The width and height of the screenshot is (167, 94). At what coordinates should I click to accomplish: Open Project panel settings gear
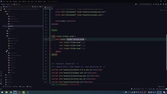[40, 7]
